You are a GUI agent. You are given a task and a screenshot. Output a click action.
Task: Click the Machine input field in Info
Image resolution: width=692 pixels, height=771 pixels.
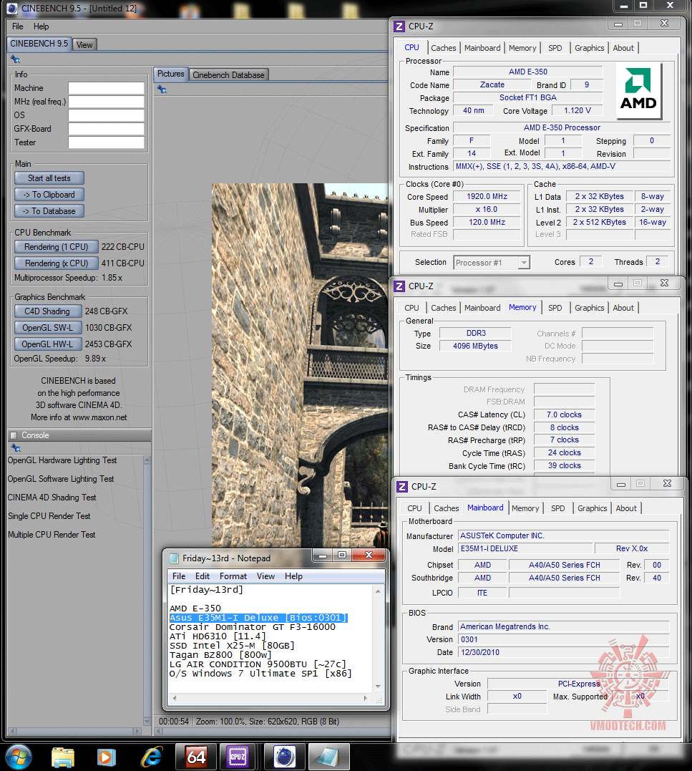tap(106, 88)
